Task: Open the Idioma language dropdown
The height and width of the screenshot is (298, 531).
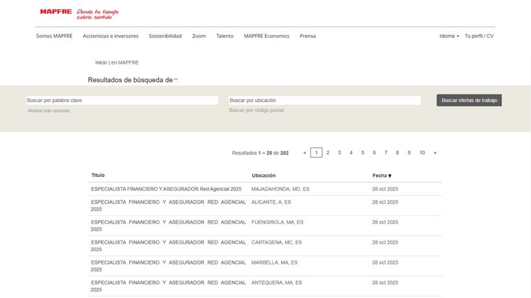Action: pos(449,36)
